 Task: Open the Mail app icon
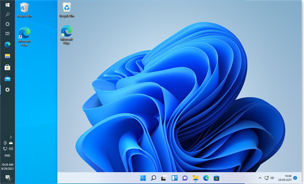[x=7, y=79]
